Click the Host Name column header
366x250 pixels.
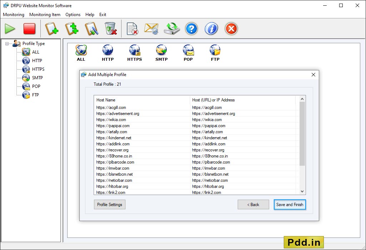[x=142, y=100]
